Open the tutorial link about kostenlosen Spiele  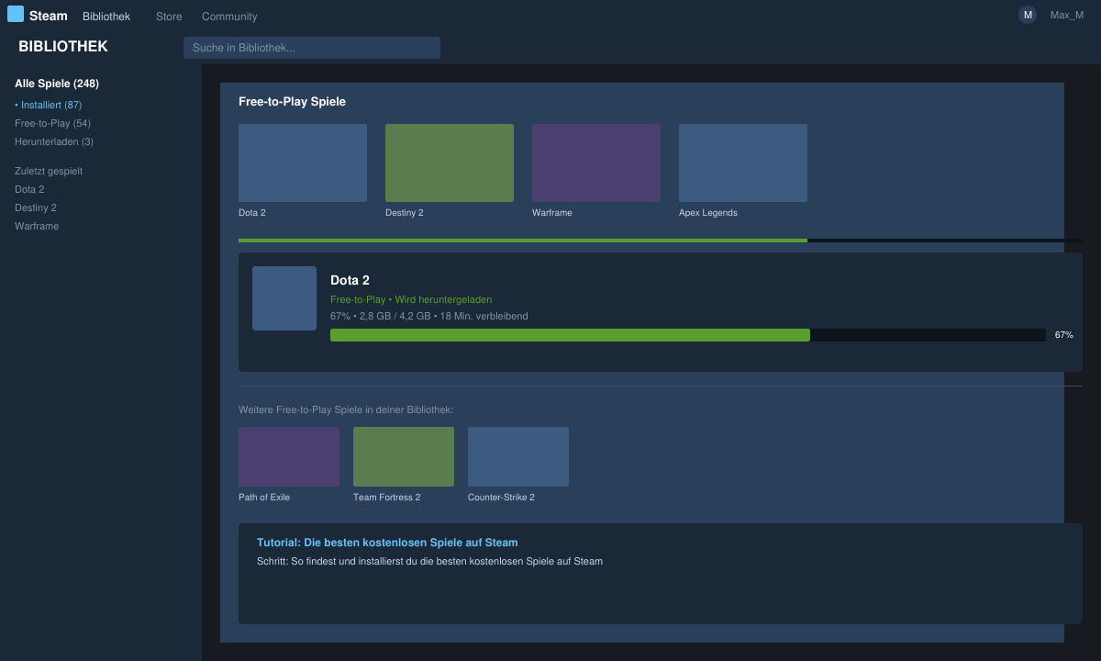[x=387, y=543]
